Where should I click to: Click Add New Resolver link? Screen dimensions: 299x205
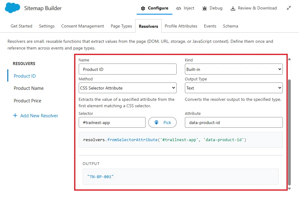coord(36,115)
